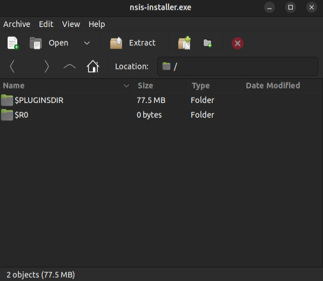Go forward with the right arrow
323x281 pixels.
[x=47, y=66]
